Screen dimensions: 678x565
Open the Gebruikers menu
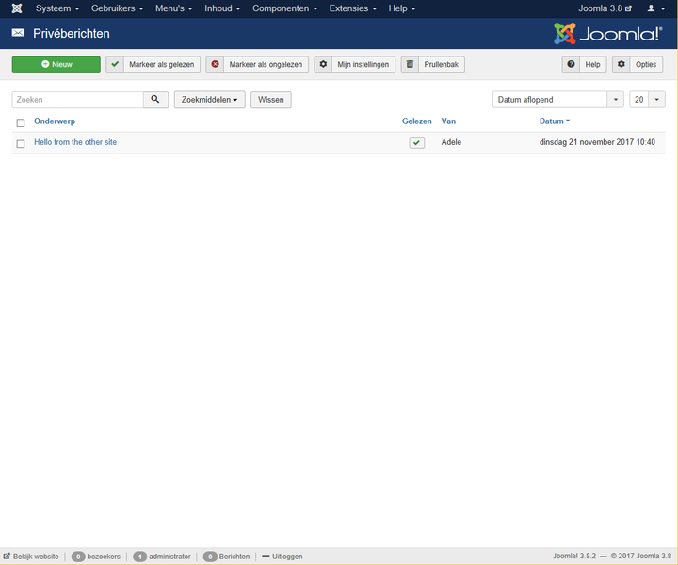coord(117,8)
